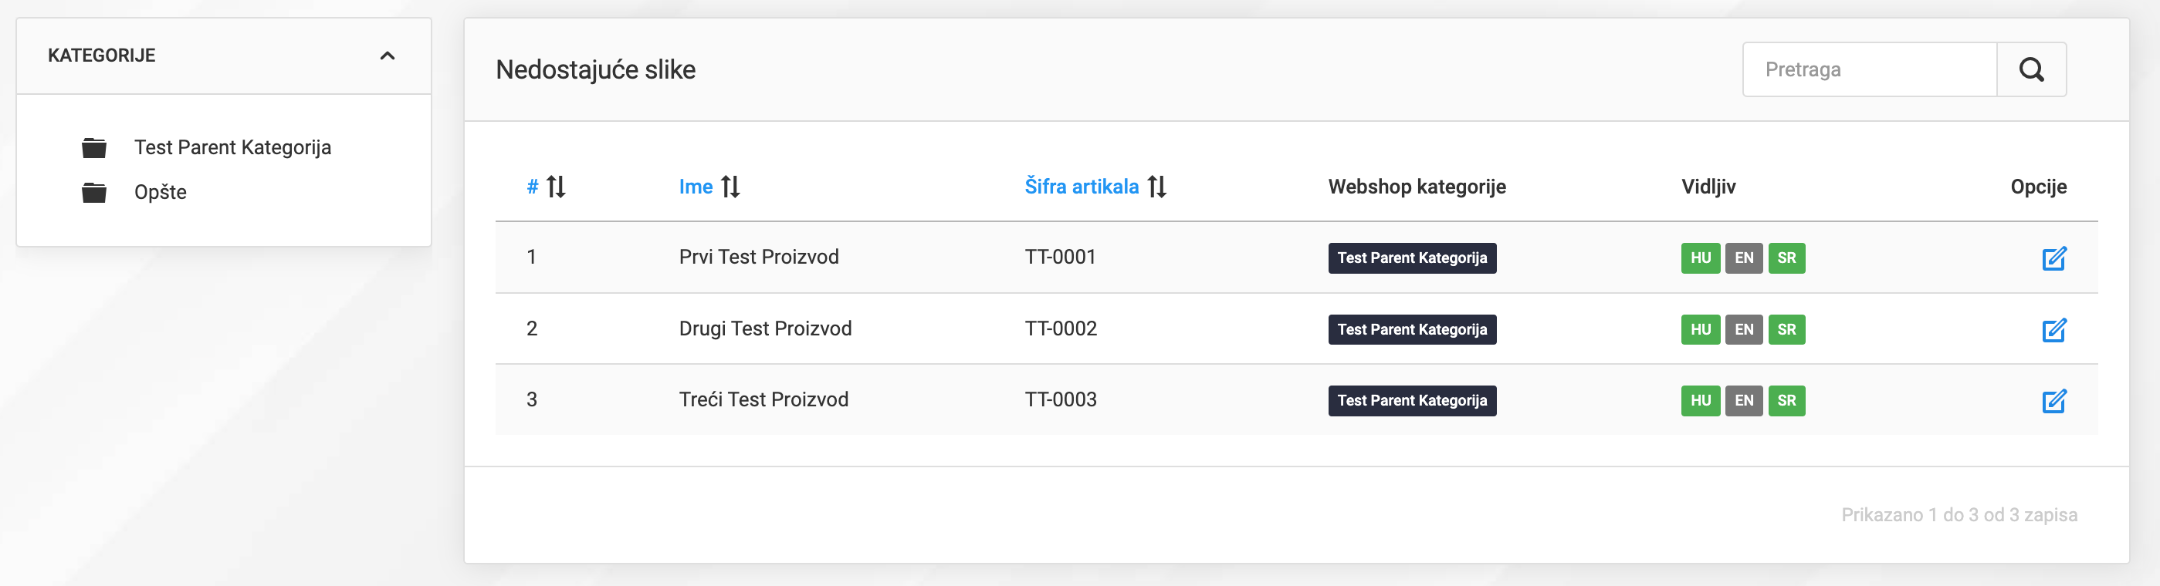Toggle HU badge for TT-0003
The width and height of the screenshot is (2160, 586).
(1701, 400)
